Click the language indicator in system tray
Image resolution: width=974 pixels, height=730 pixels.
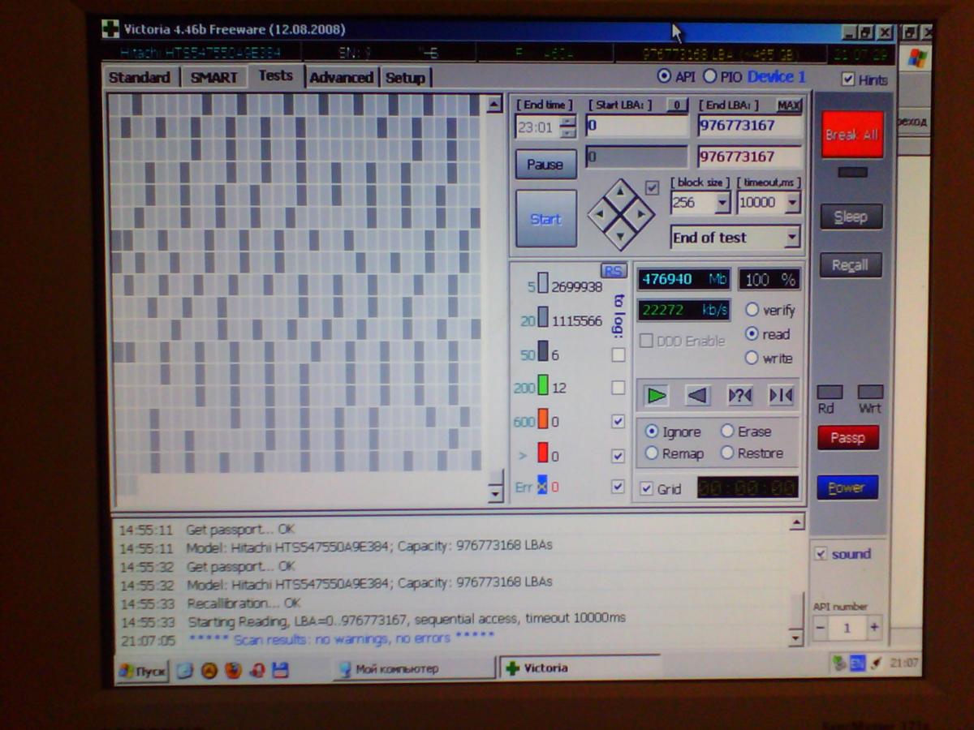pos(857,663)
